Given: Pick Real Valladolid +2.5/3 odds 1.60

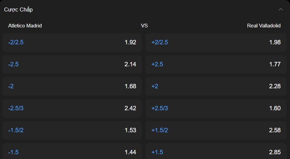Looking at the screenshot, I should [216, 108].
